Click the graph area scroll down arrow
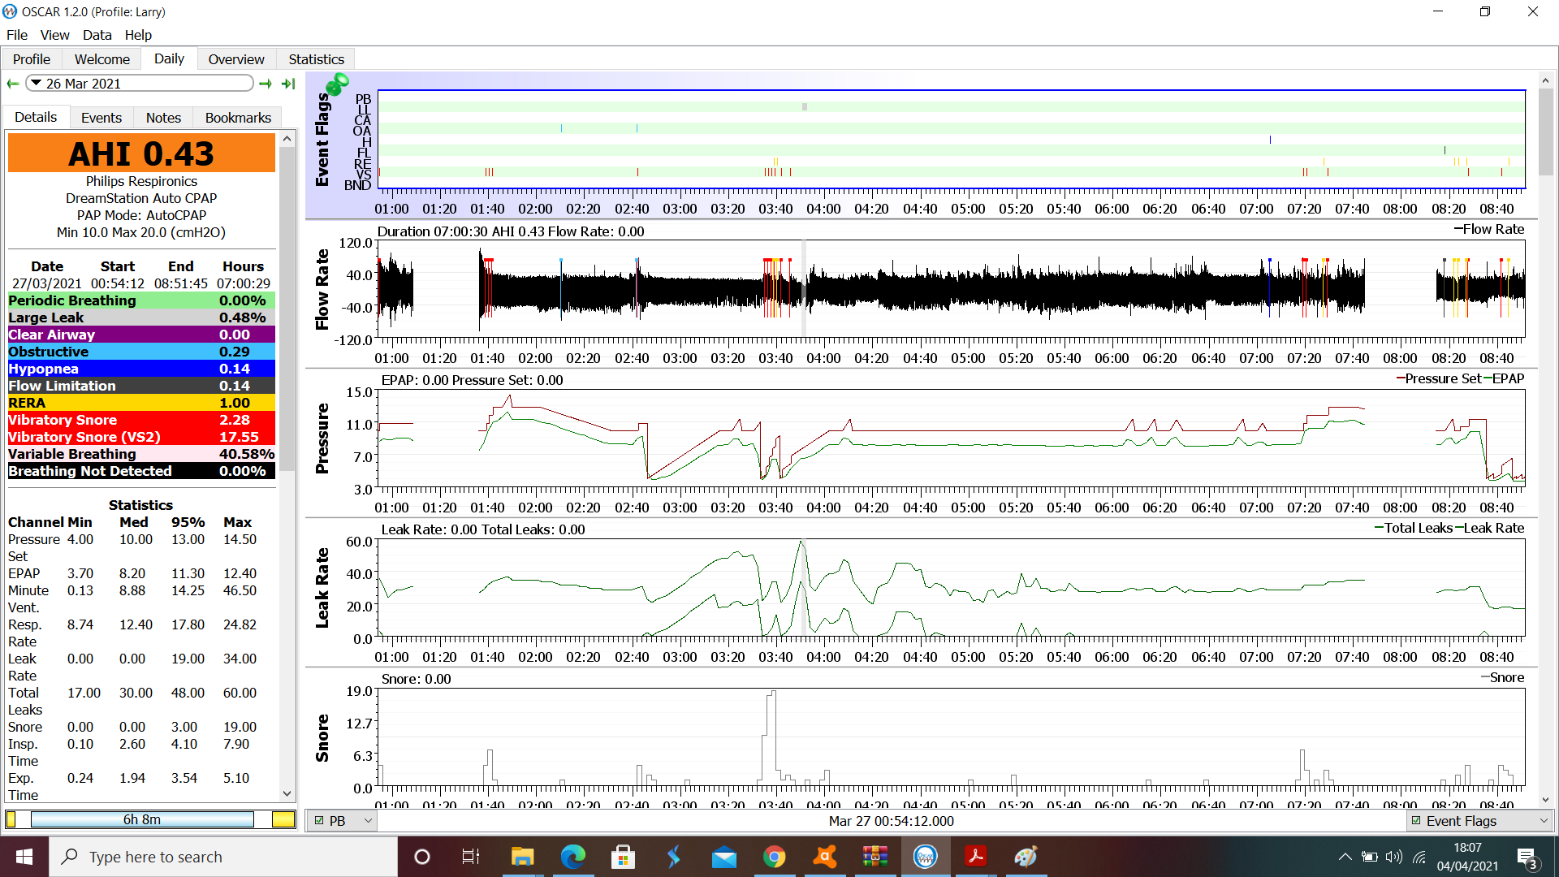1559x877 pixels. [1545, 800]
